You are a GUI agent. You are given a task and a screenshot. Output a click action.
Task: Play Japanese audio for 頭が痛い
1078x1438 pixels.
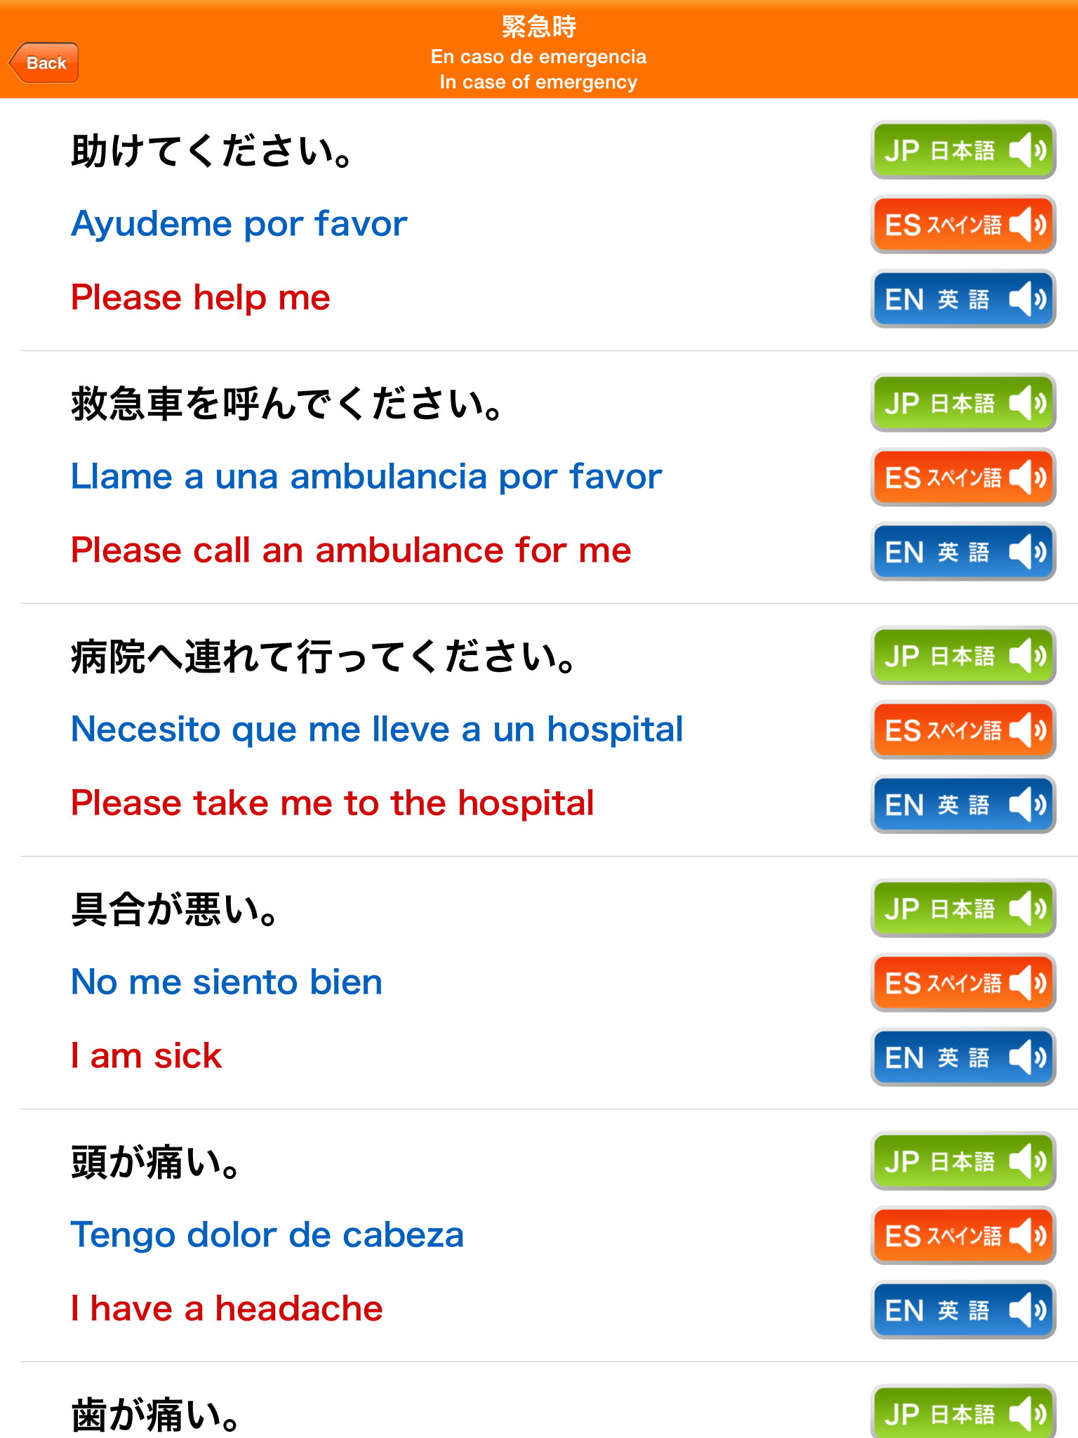pyautogui.click(x=963, y=1161)
